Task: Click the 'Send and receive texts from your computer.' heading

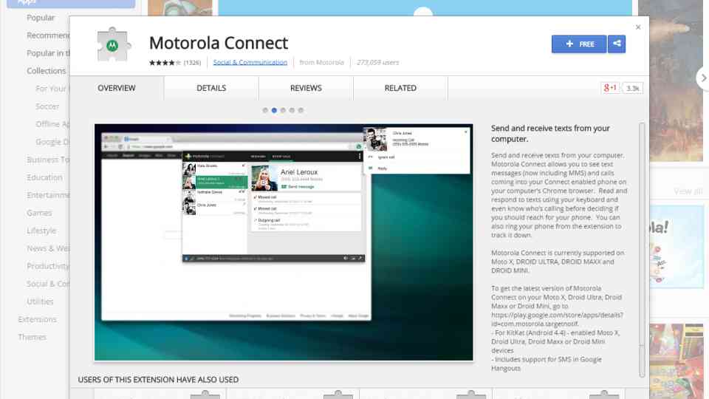Action: tap(550, 134)
